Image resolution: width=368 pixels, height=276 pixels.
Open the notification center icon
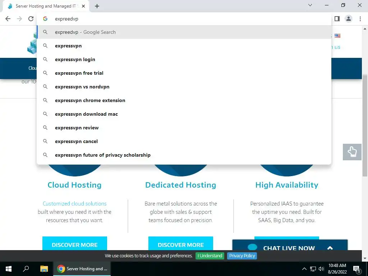pos(356,269)
